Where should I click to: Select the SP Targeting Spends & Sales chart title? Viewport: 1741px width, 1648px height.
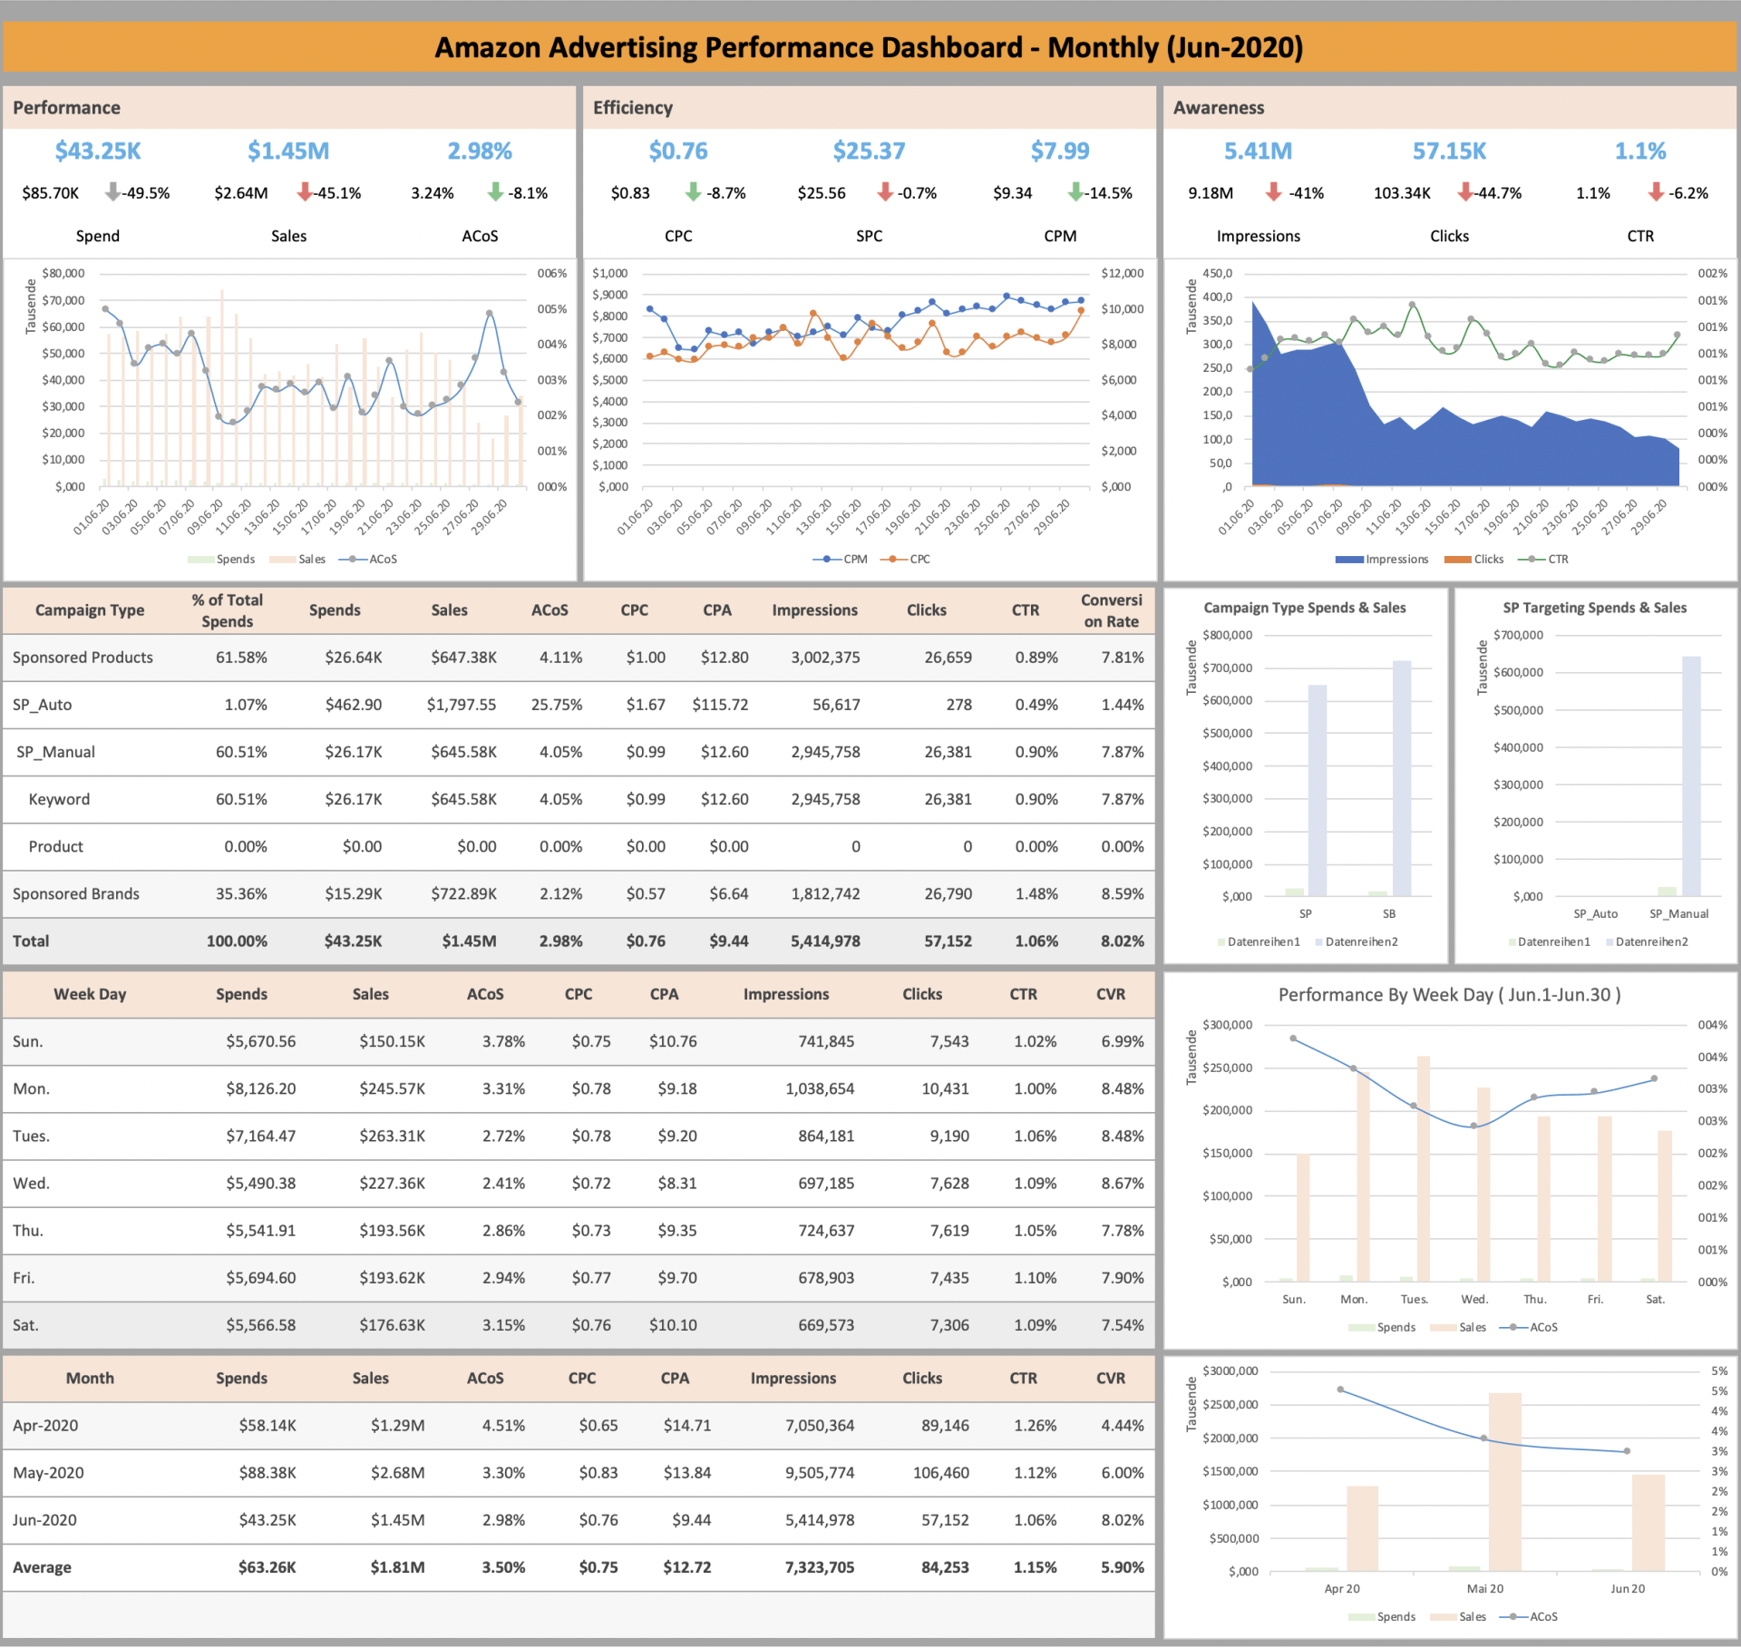tap(1595, 608)
